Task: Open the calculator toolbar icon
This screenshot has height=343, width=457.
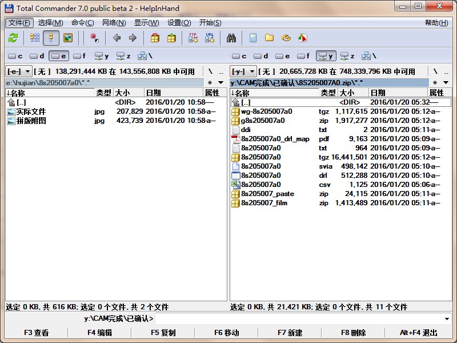Action: (x=253, y=38)
